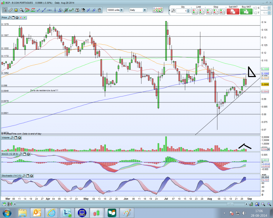Enable the S checkbox
The height and width of the screenshot is (218, 273).
[256, 8]
